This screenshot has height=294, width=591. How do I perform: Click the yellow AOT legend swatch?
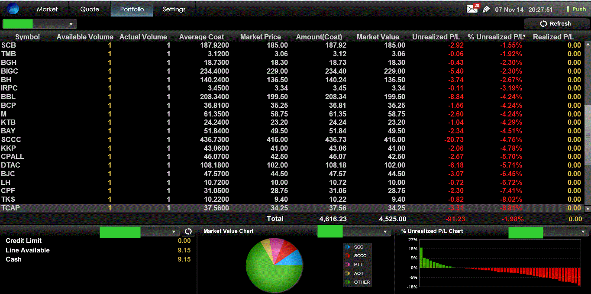point(347,273)
